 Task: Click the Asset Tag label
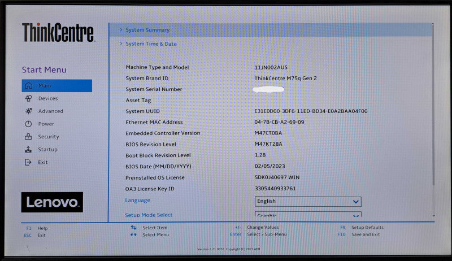[138, 100]
